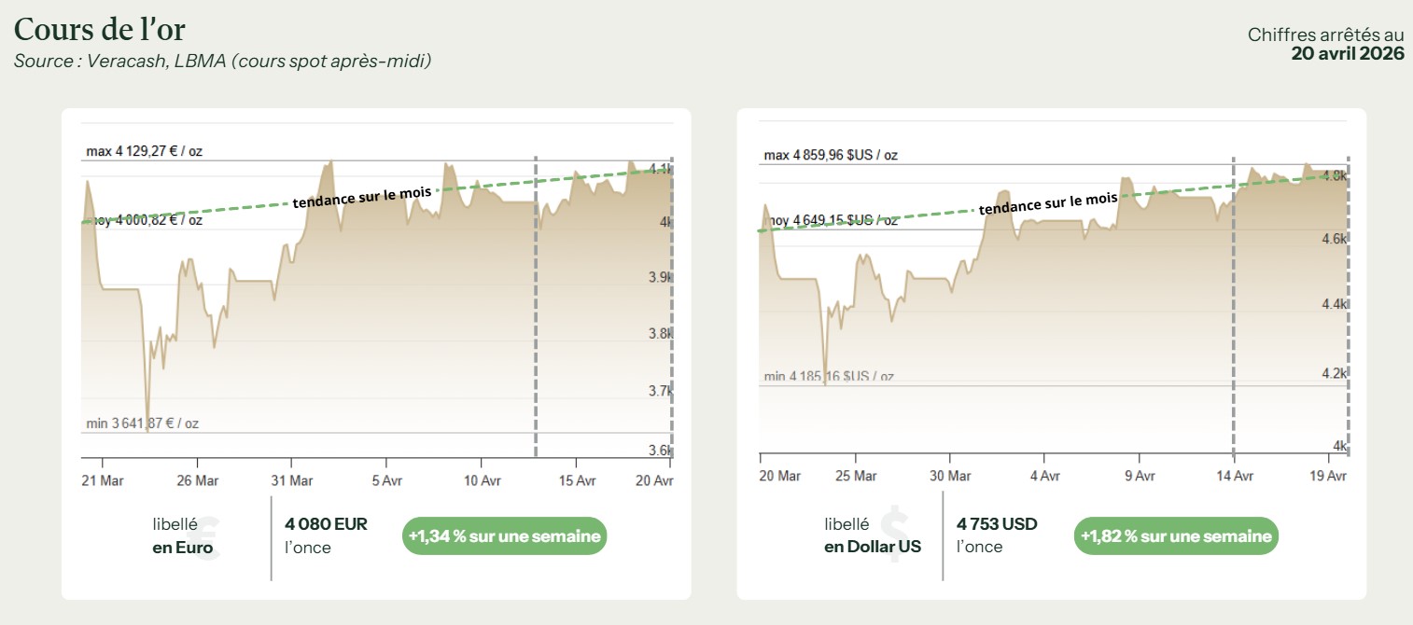Select the 4 753 USD price value

pyautogui.click(x=997, y=524)
